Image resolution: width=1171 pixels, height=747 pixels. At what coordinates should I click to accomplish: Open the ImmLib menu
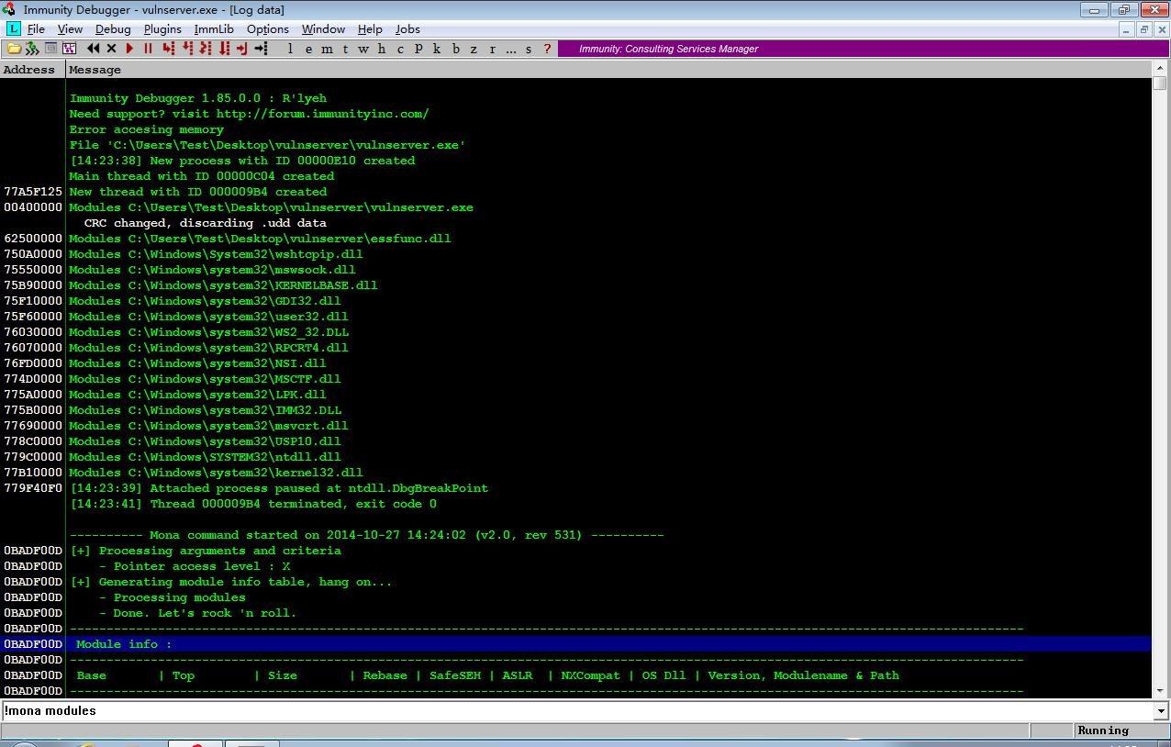click(214, 29)
